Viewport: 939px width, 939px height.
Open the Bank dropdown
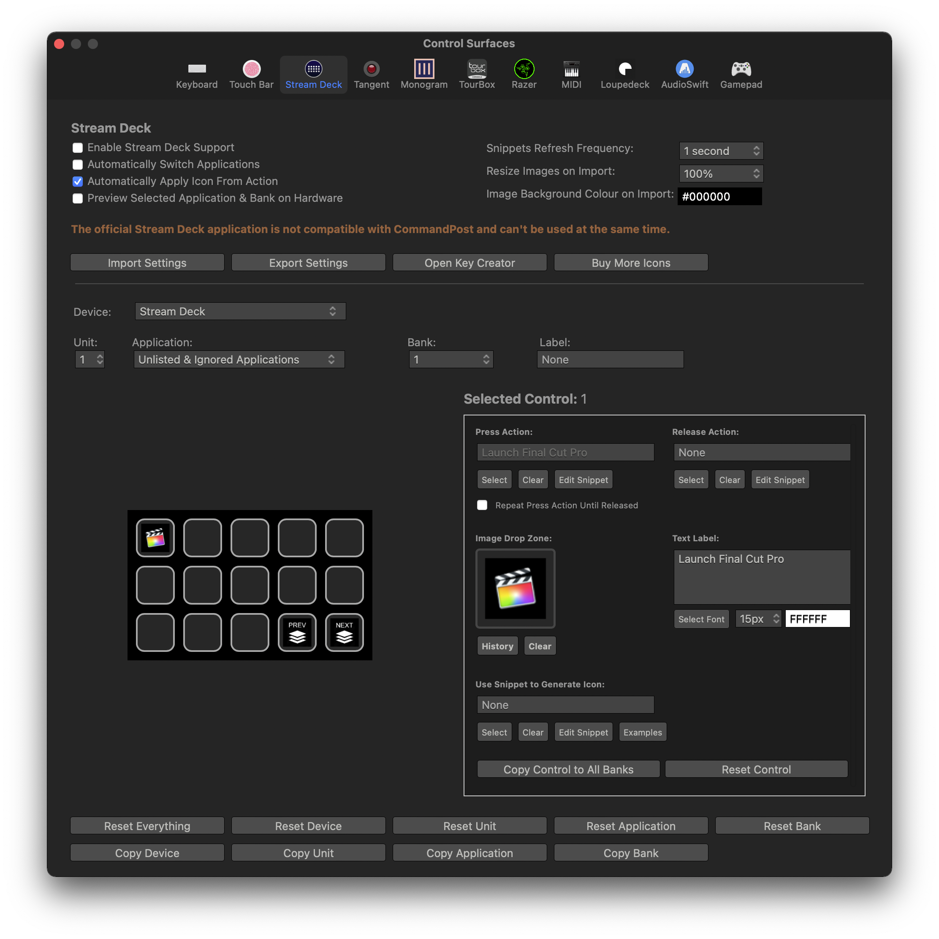pyautogui.click(x=451, y=359)
